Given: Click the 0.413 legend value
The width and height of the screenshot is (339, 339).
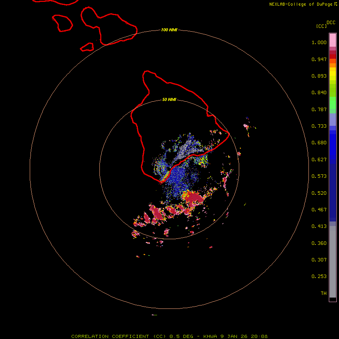Looking at the screenshot, I should point(319,226).
